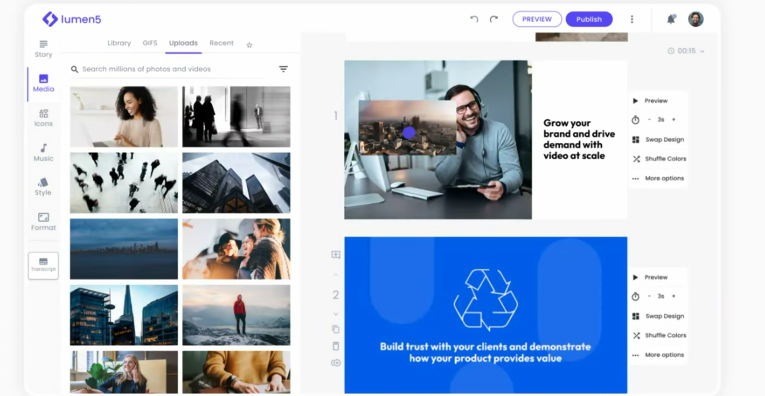Publish the video

point(589,19)
